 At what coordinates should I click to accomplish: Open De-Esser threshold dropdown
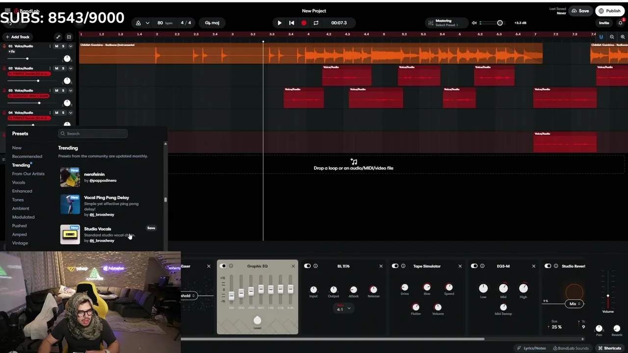[189, 296]
